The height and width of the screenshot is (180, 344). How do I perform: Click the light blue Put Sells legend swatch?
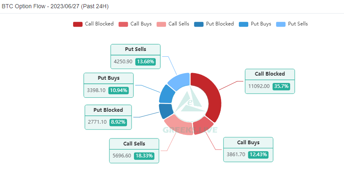(x=282, y=24)
